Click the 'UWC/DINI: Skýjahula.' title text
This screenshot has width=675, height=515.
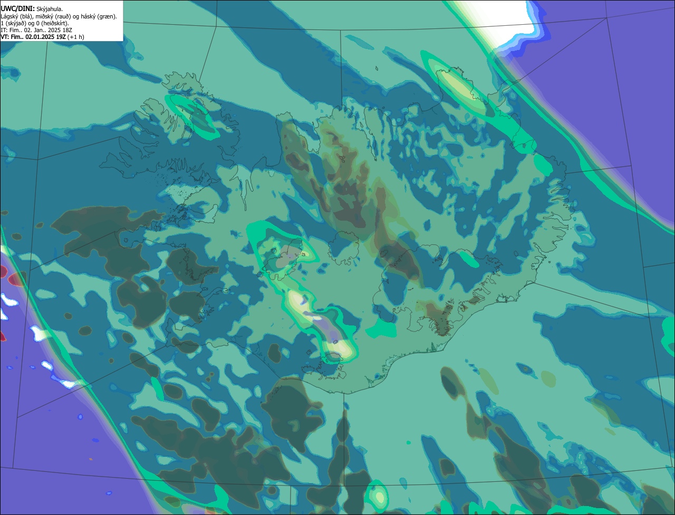tap(32, 9)
